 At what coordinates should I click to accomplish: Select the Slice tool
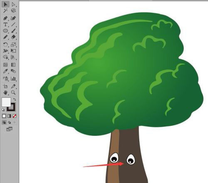13,86
